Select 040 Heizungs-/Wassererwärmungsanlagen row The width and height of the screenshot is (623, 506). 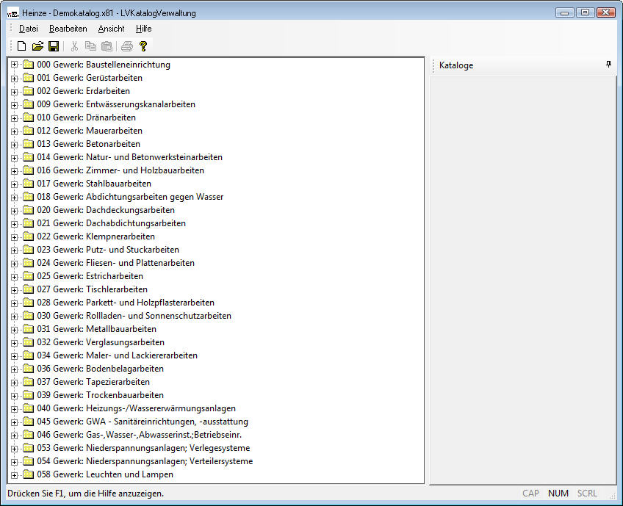pos(137,408)
